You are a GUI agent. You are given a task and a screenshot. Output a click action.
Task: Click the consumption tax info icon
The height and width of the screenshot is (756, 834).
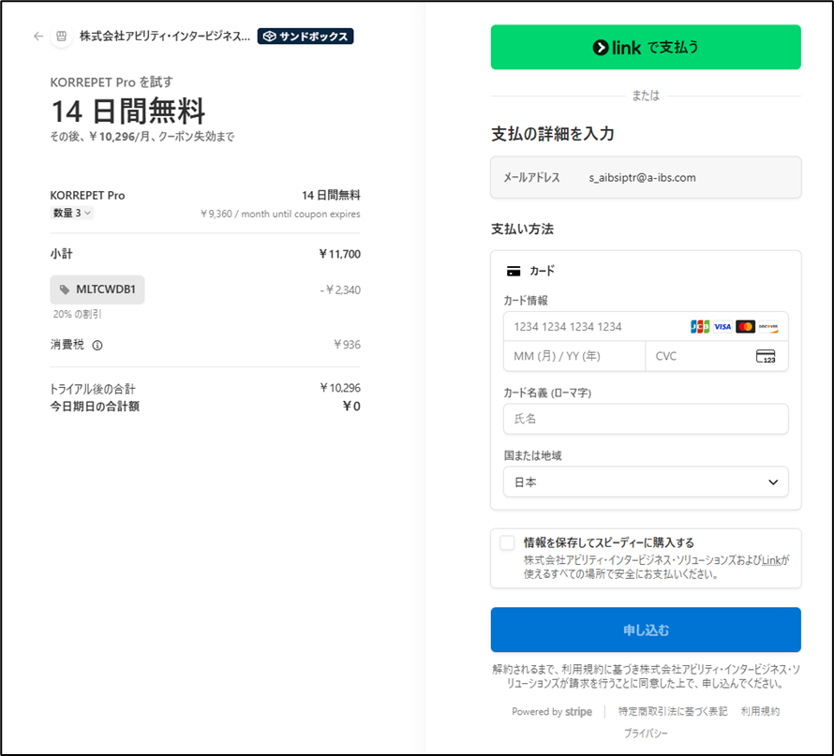(x=97, y=345)
